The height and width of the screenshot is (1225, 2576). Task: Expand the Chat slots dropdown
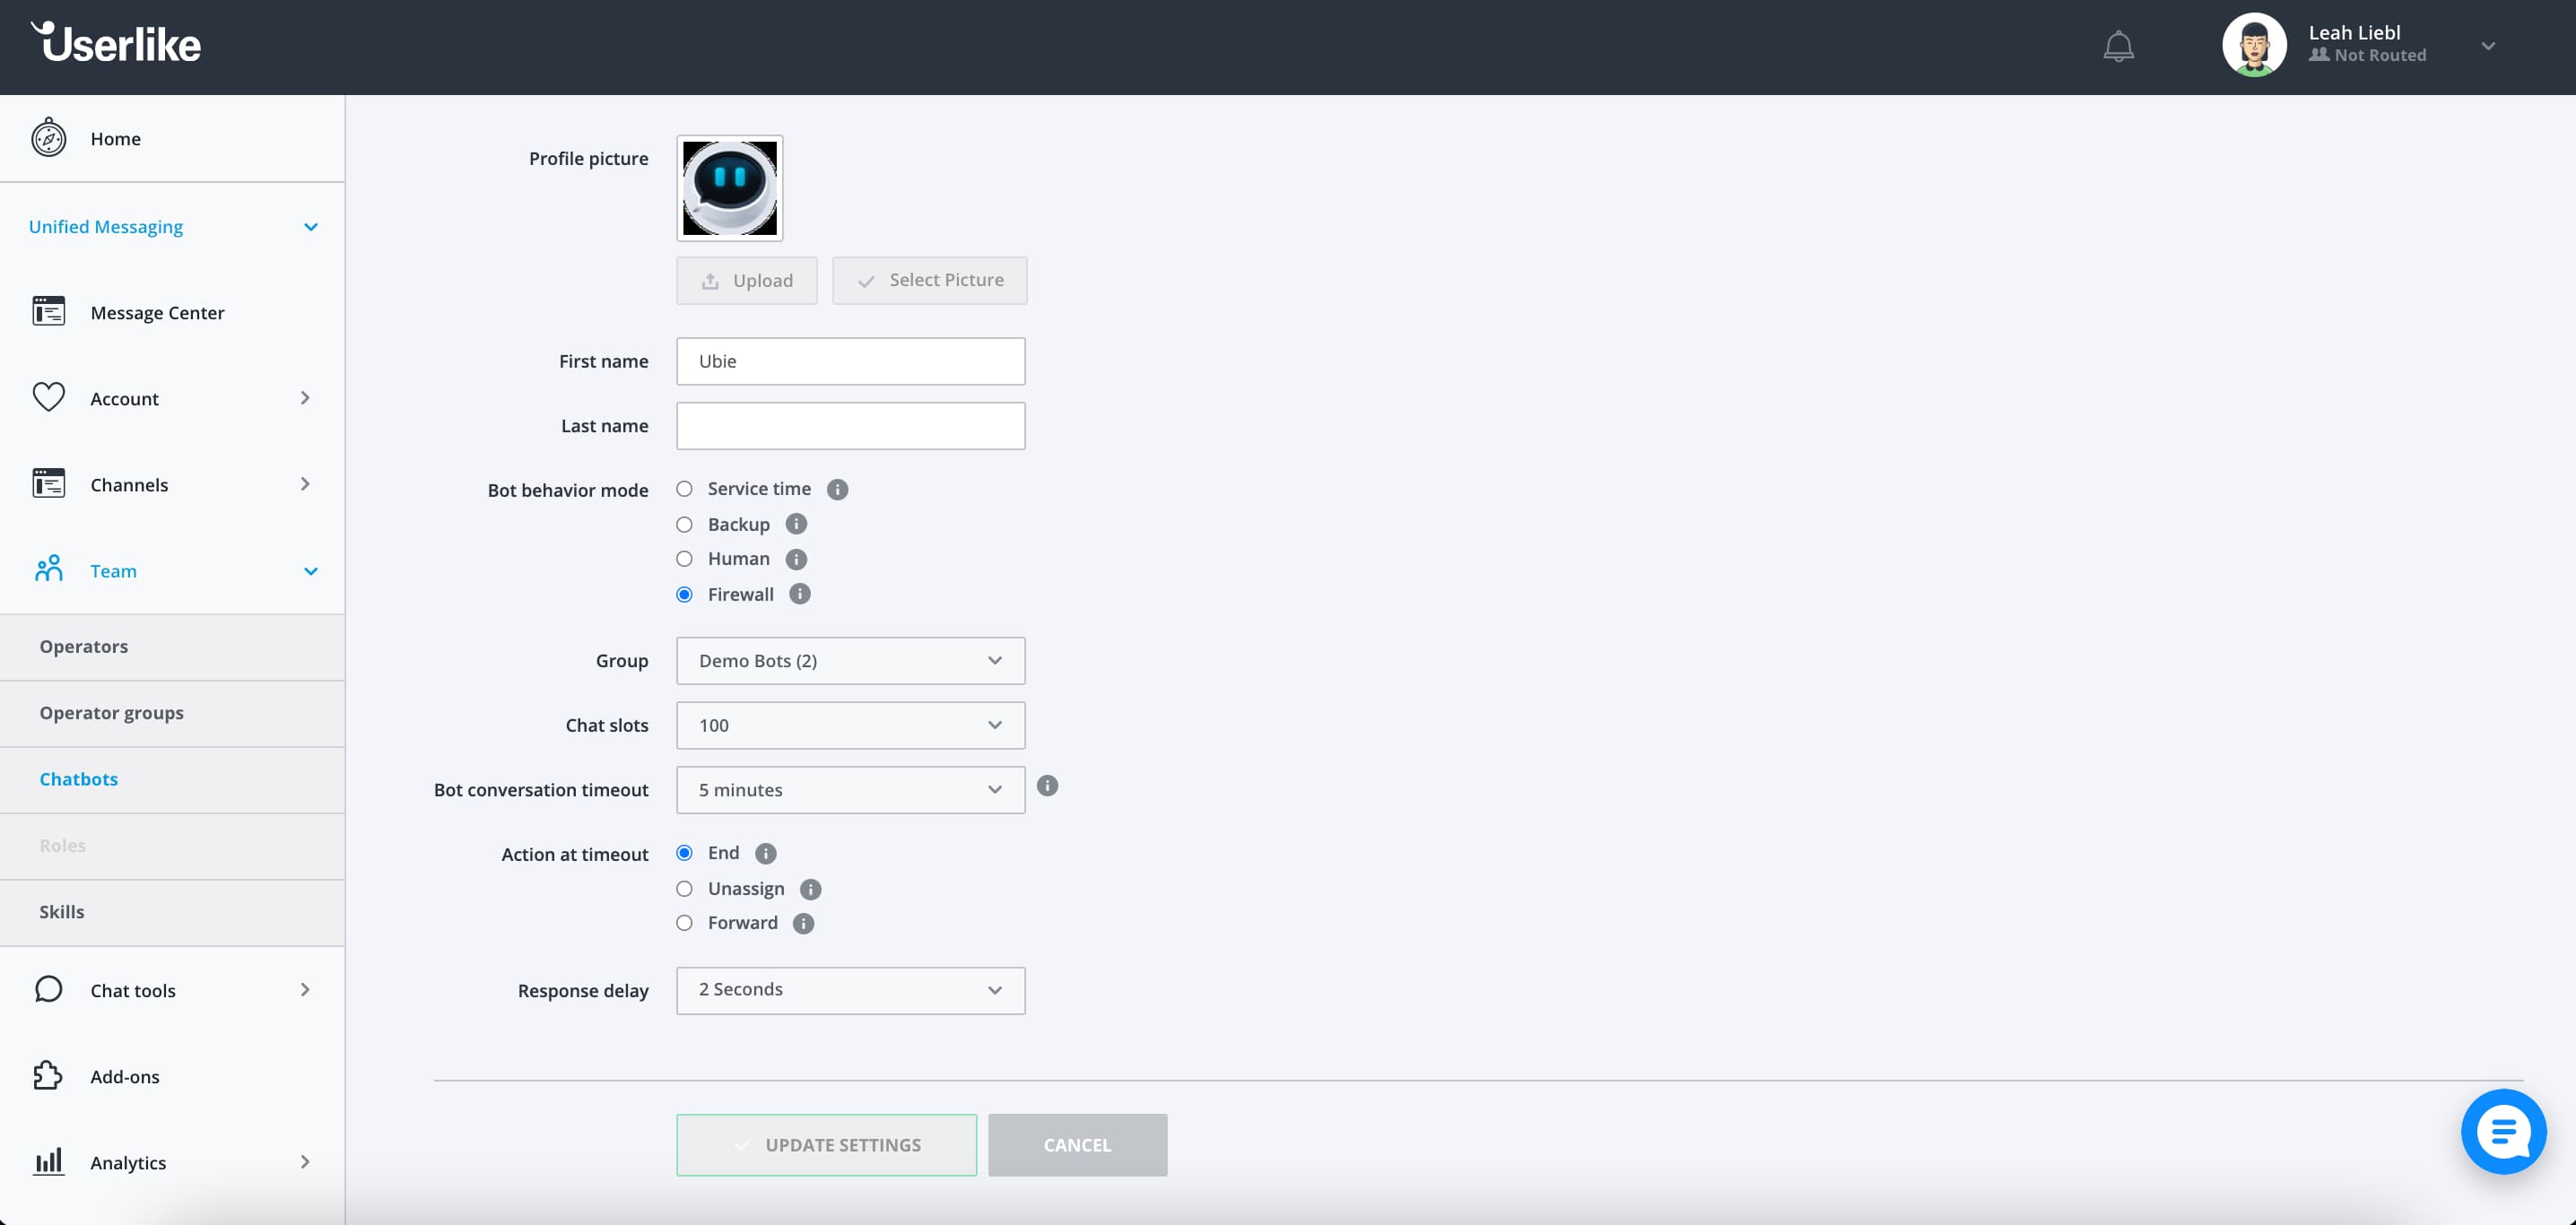[849, 725]
